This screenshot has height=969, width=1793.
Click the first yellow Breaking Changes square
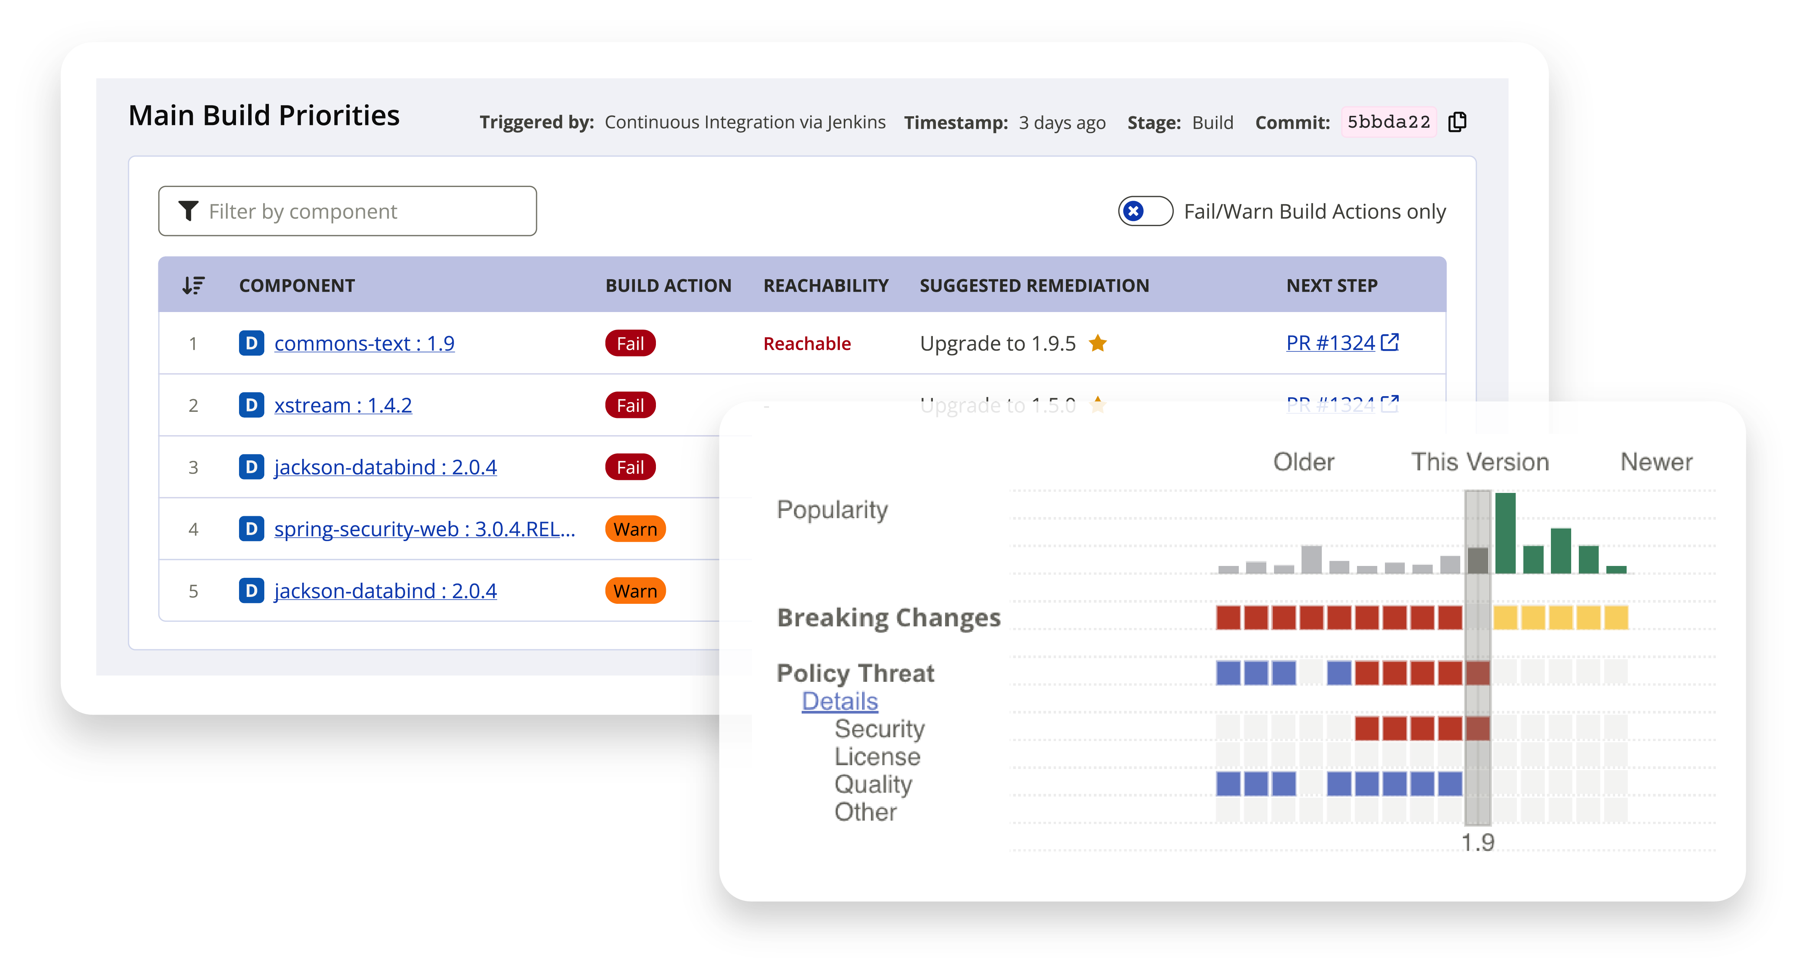click(1505, 618)
